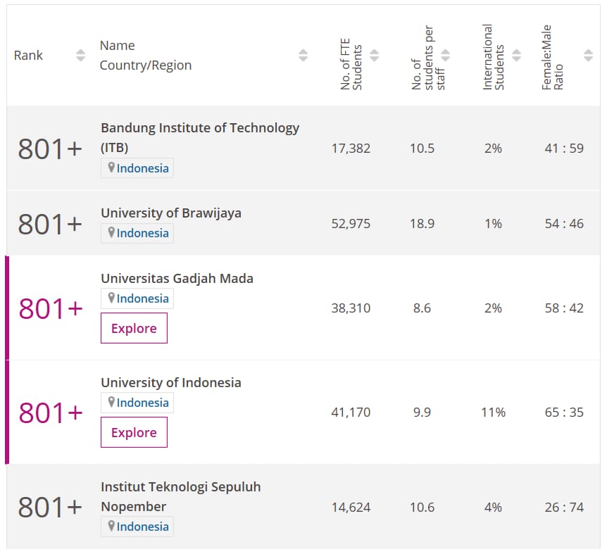Sort by Female:Male Ratio arrows
Image resolution: width=607 pixels, height=554 pixels.
pyautogui.click(x=588, y=55)
